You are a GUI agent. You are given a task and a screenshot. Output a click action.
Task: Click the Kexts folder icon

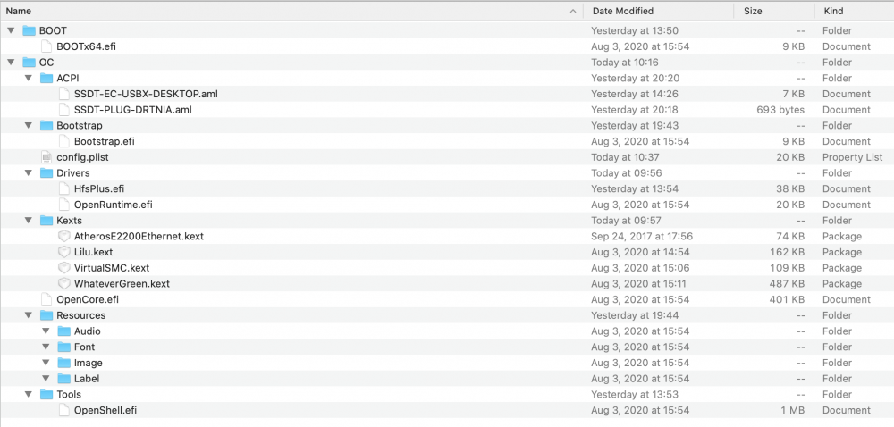(x=46, y=221)
